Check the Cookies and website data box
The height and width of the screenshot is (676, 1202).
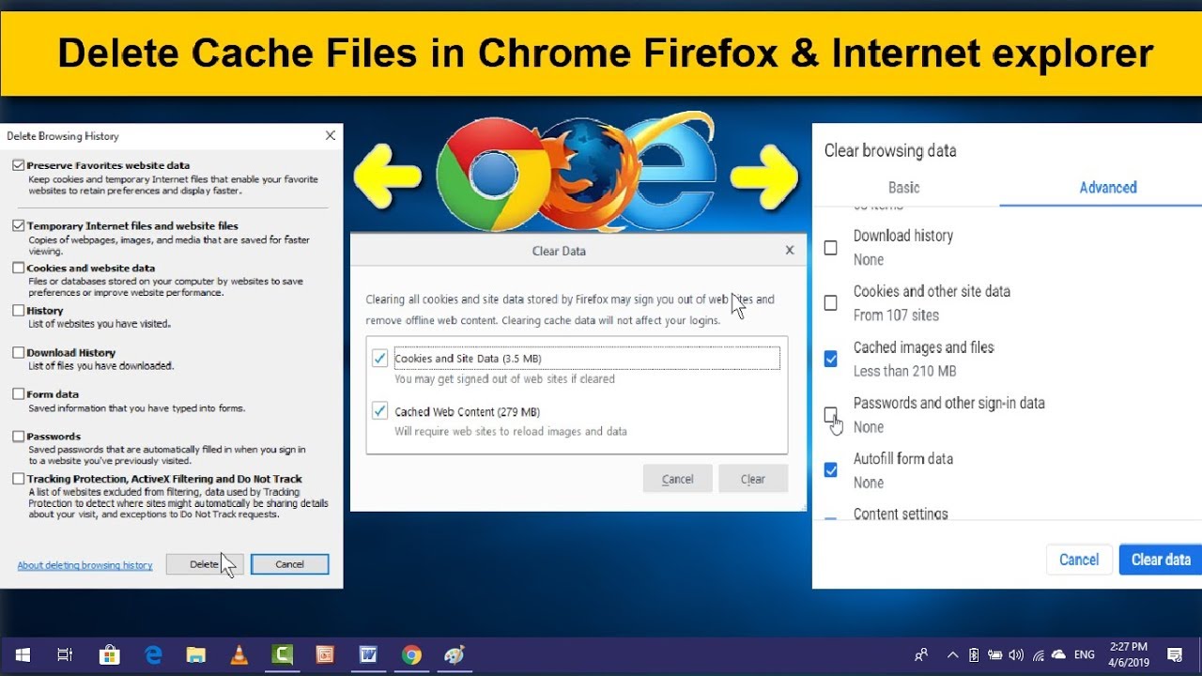(19, 268)
